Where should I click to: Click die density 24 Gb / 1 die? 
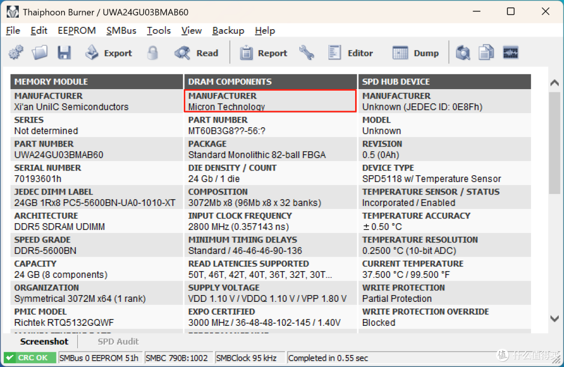point(214,179)
